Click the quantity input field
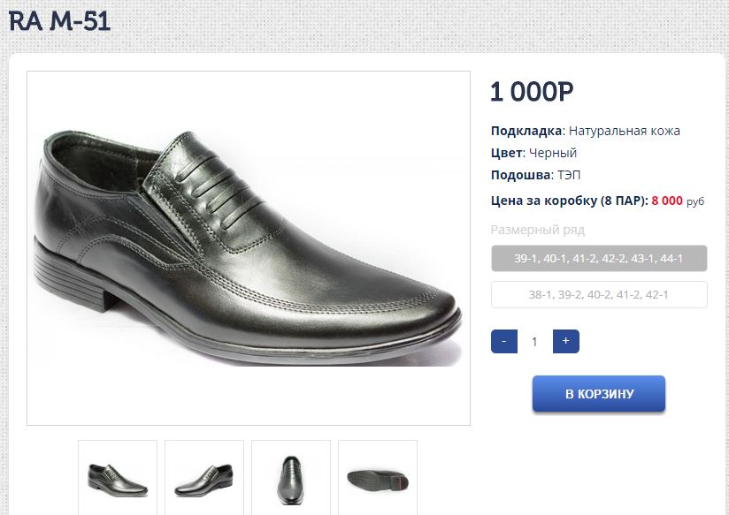Viewport: 729px width, 515px height. pos(534,341)
